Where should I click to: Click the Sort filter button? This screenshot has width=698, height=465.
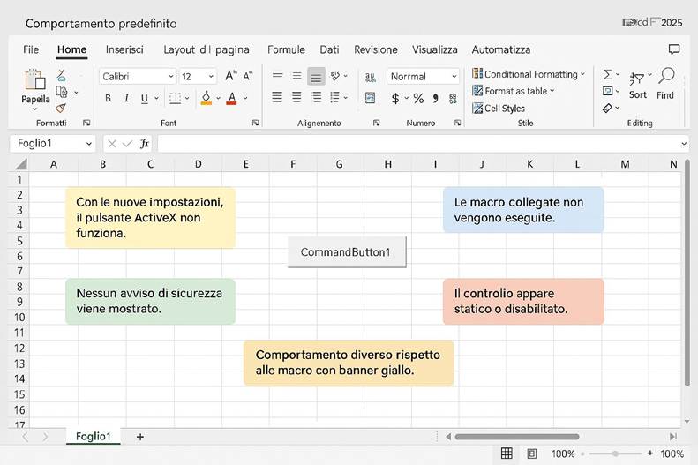[638, 85]
